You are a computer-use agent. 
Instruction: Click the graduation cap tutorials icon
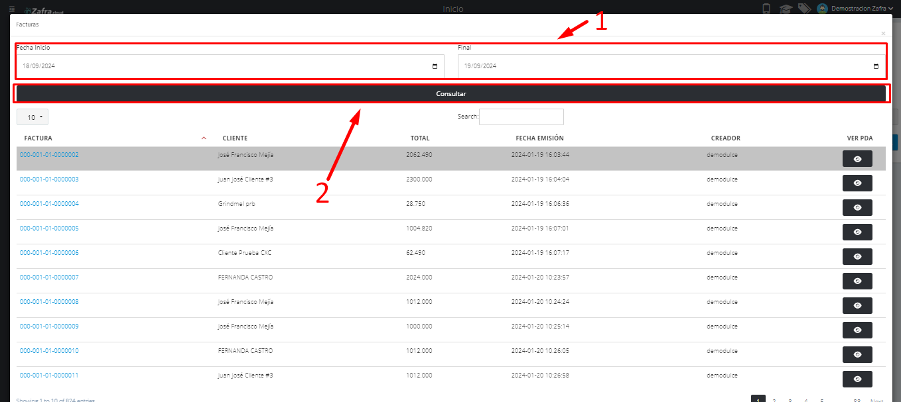tap(786, 9)
